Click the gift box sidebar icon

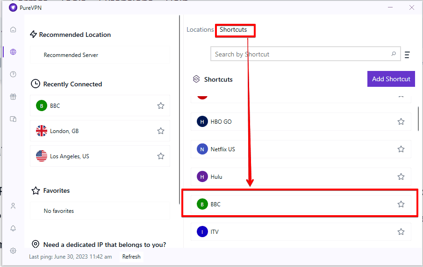[x=13, y=97]
